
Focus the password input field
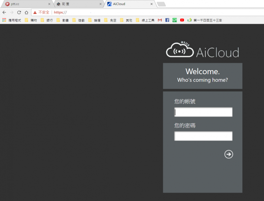point(203,136)
